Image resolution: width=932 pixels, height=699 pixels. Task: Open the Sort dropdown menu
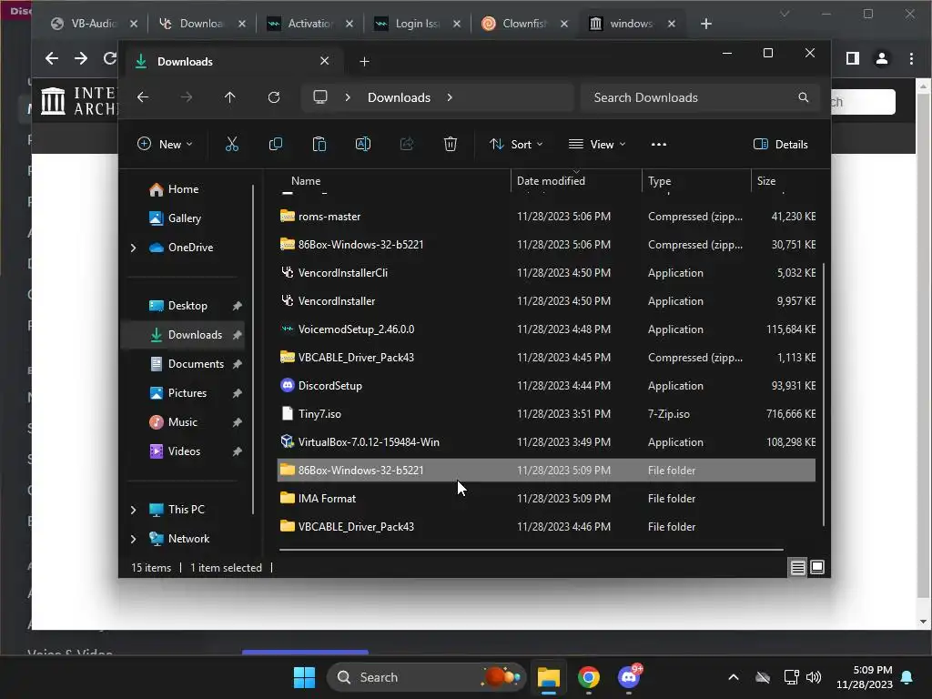tap(515, 145)
